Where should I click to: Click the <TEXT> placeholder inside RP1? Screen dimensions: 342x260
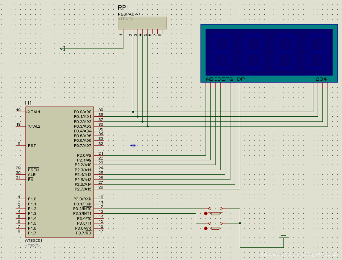pos(126,19)
